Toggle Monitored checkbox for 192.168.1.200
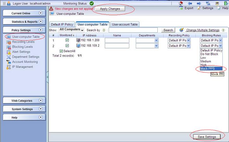 pyautogui.click(x=67, y=40)
